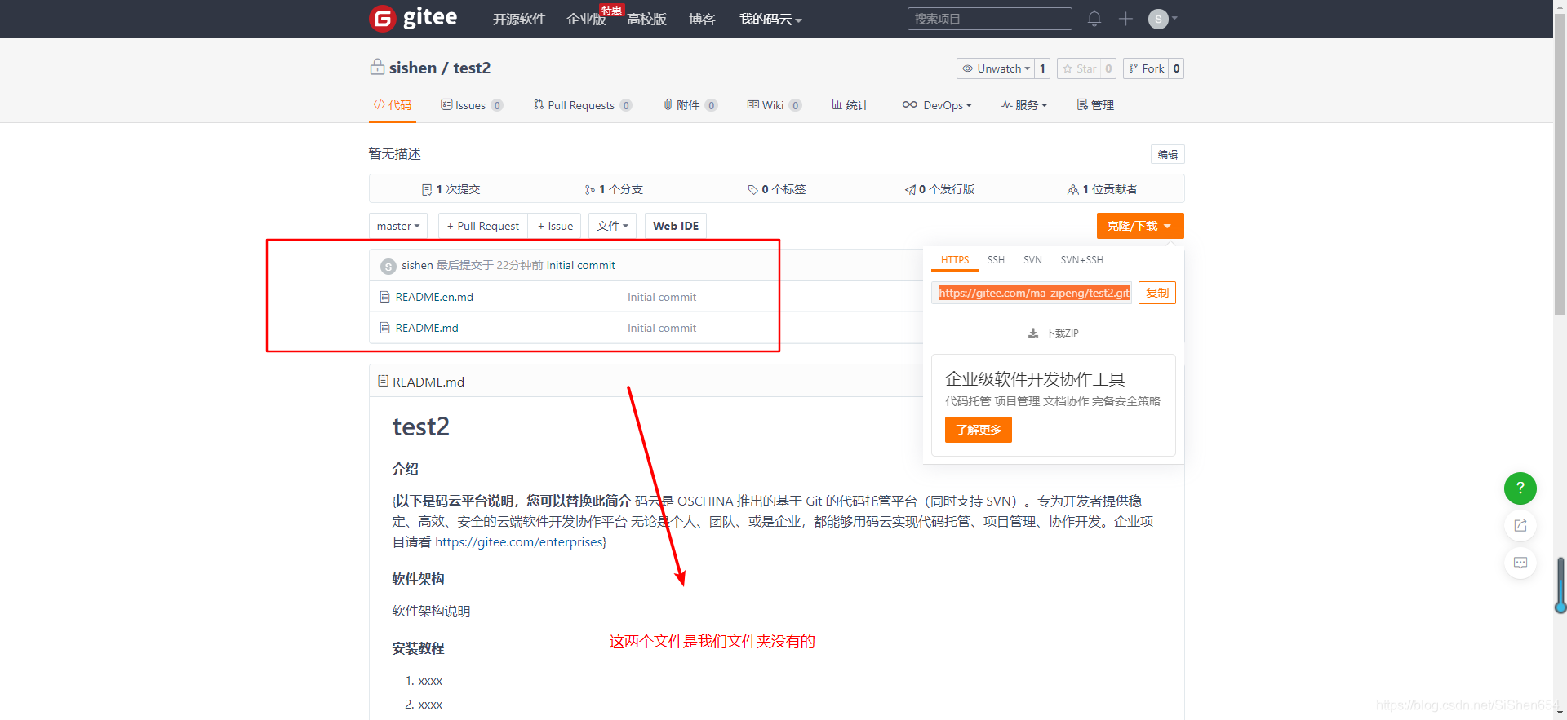Click the sishen commit avatar
Image resolution: width=1567 pixels, height=720 pixels.
[x=388, y=266]
